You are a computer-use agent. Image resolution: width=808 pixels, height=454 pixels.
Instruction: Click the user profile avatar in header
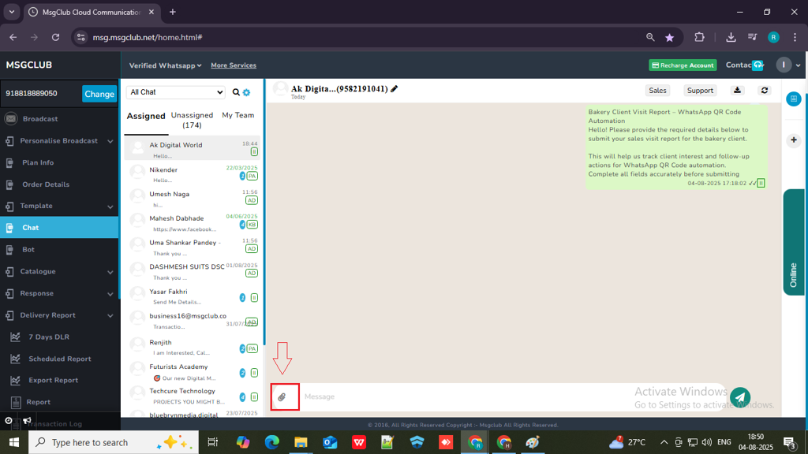point(784,65)
